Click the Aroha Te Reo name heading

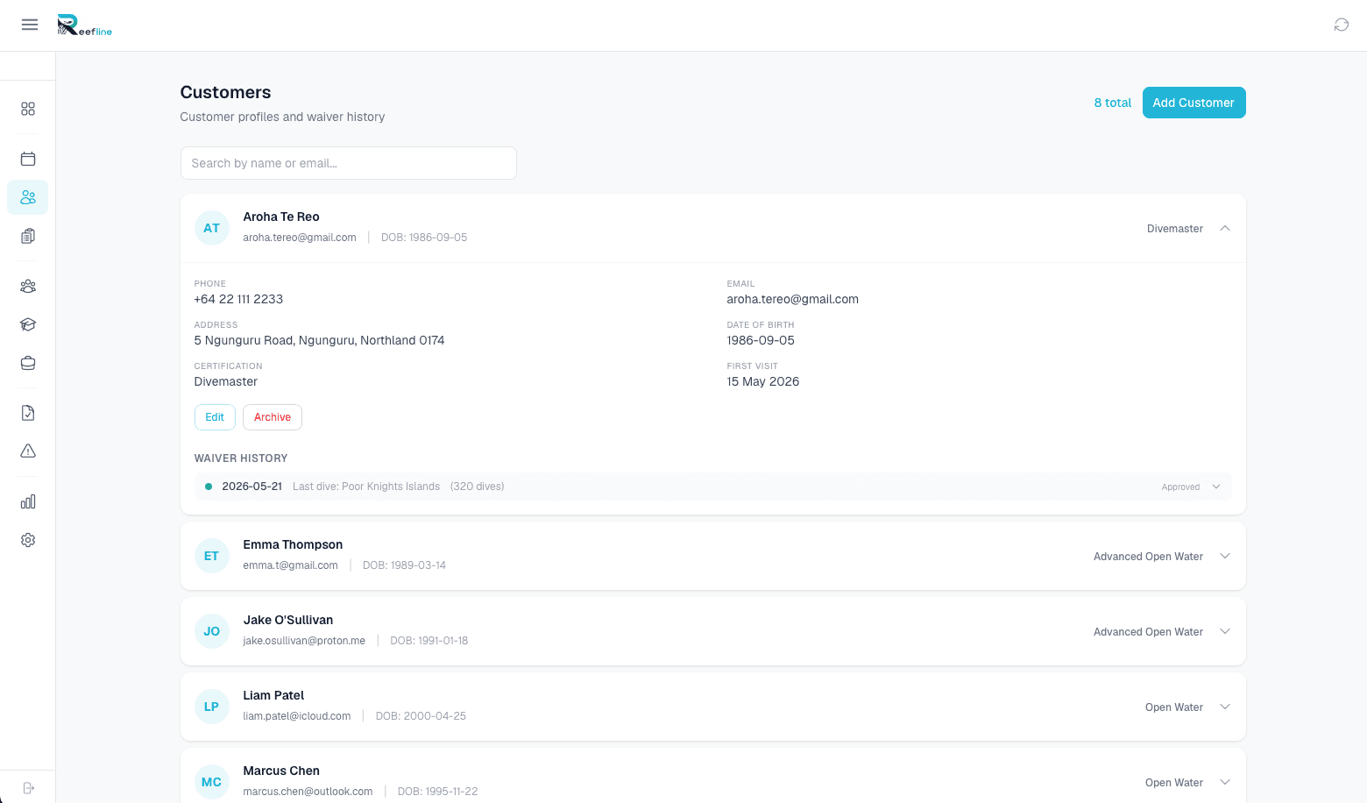coord(281,217)
